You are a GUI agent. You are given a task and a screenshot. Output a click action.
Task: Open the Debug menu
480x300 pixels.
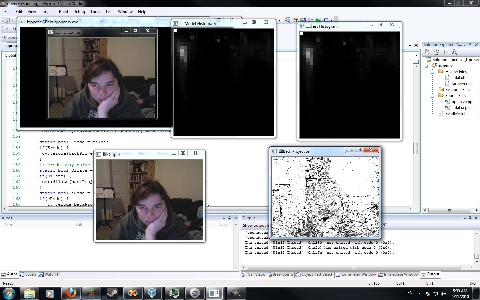tap(79, 11)
